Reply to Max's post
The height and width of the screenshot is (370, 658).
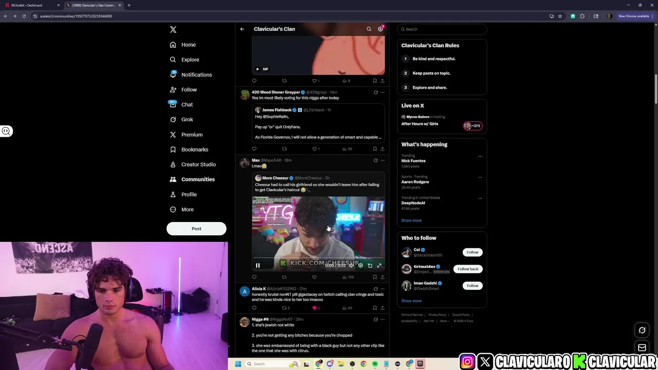pos(254,277)
